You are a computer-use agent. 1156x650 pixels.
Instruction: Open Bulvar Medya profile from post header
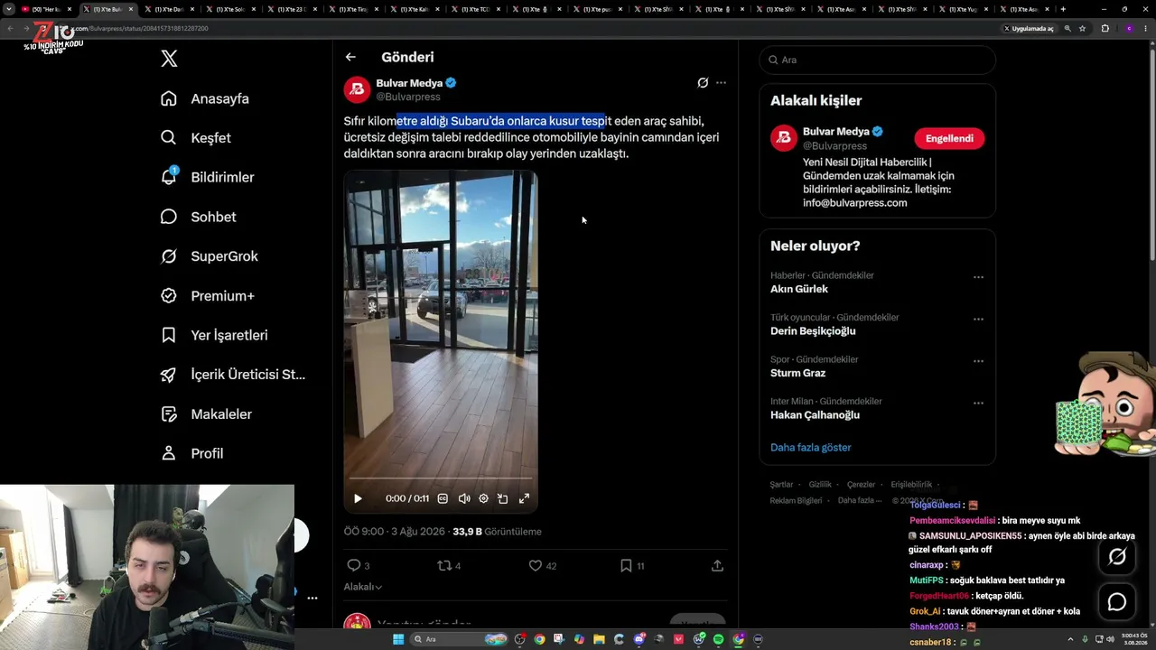(409, 83)
